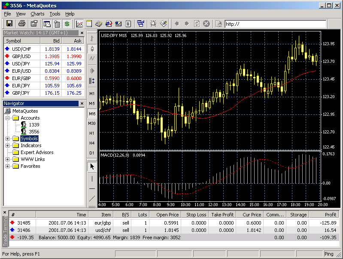Click the Print toolbar icon
The height and width of the screenshot is (259, 343).
22,24
